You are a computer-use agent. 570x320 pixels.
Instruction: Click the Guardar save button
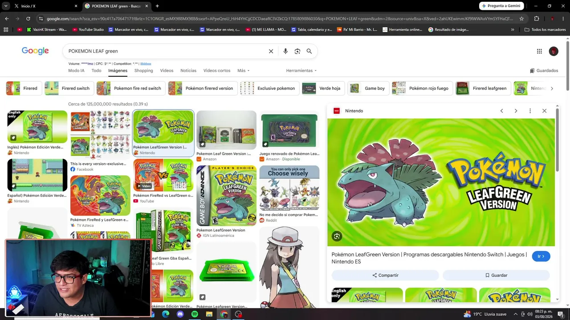(x=496, y=276)
